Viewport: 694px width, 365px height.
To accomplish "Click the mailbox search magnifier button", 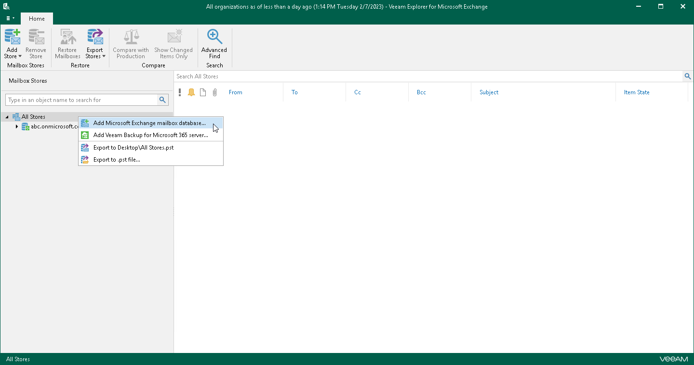I will (162, 100).
